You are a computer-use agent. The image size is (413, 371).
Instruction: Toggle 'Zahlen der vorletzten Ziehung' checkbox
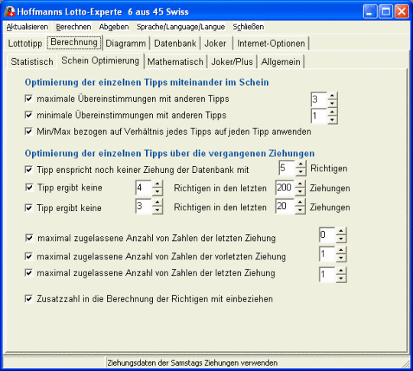(x=28, y=256)
